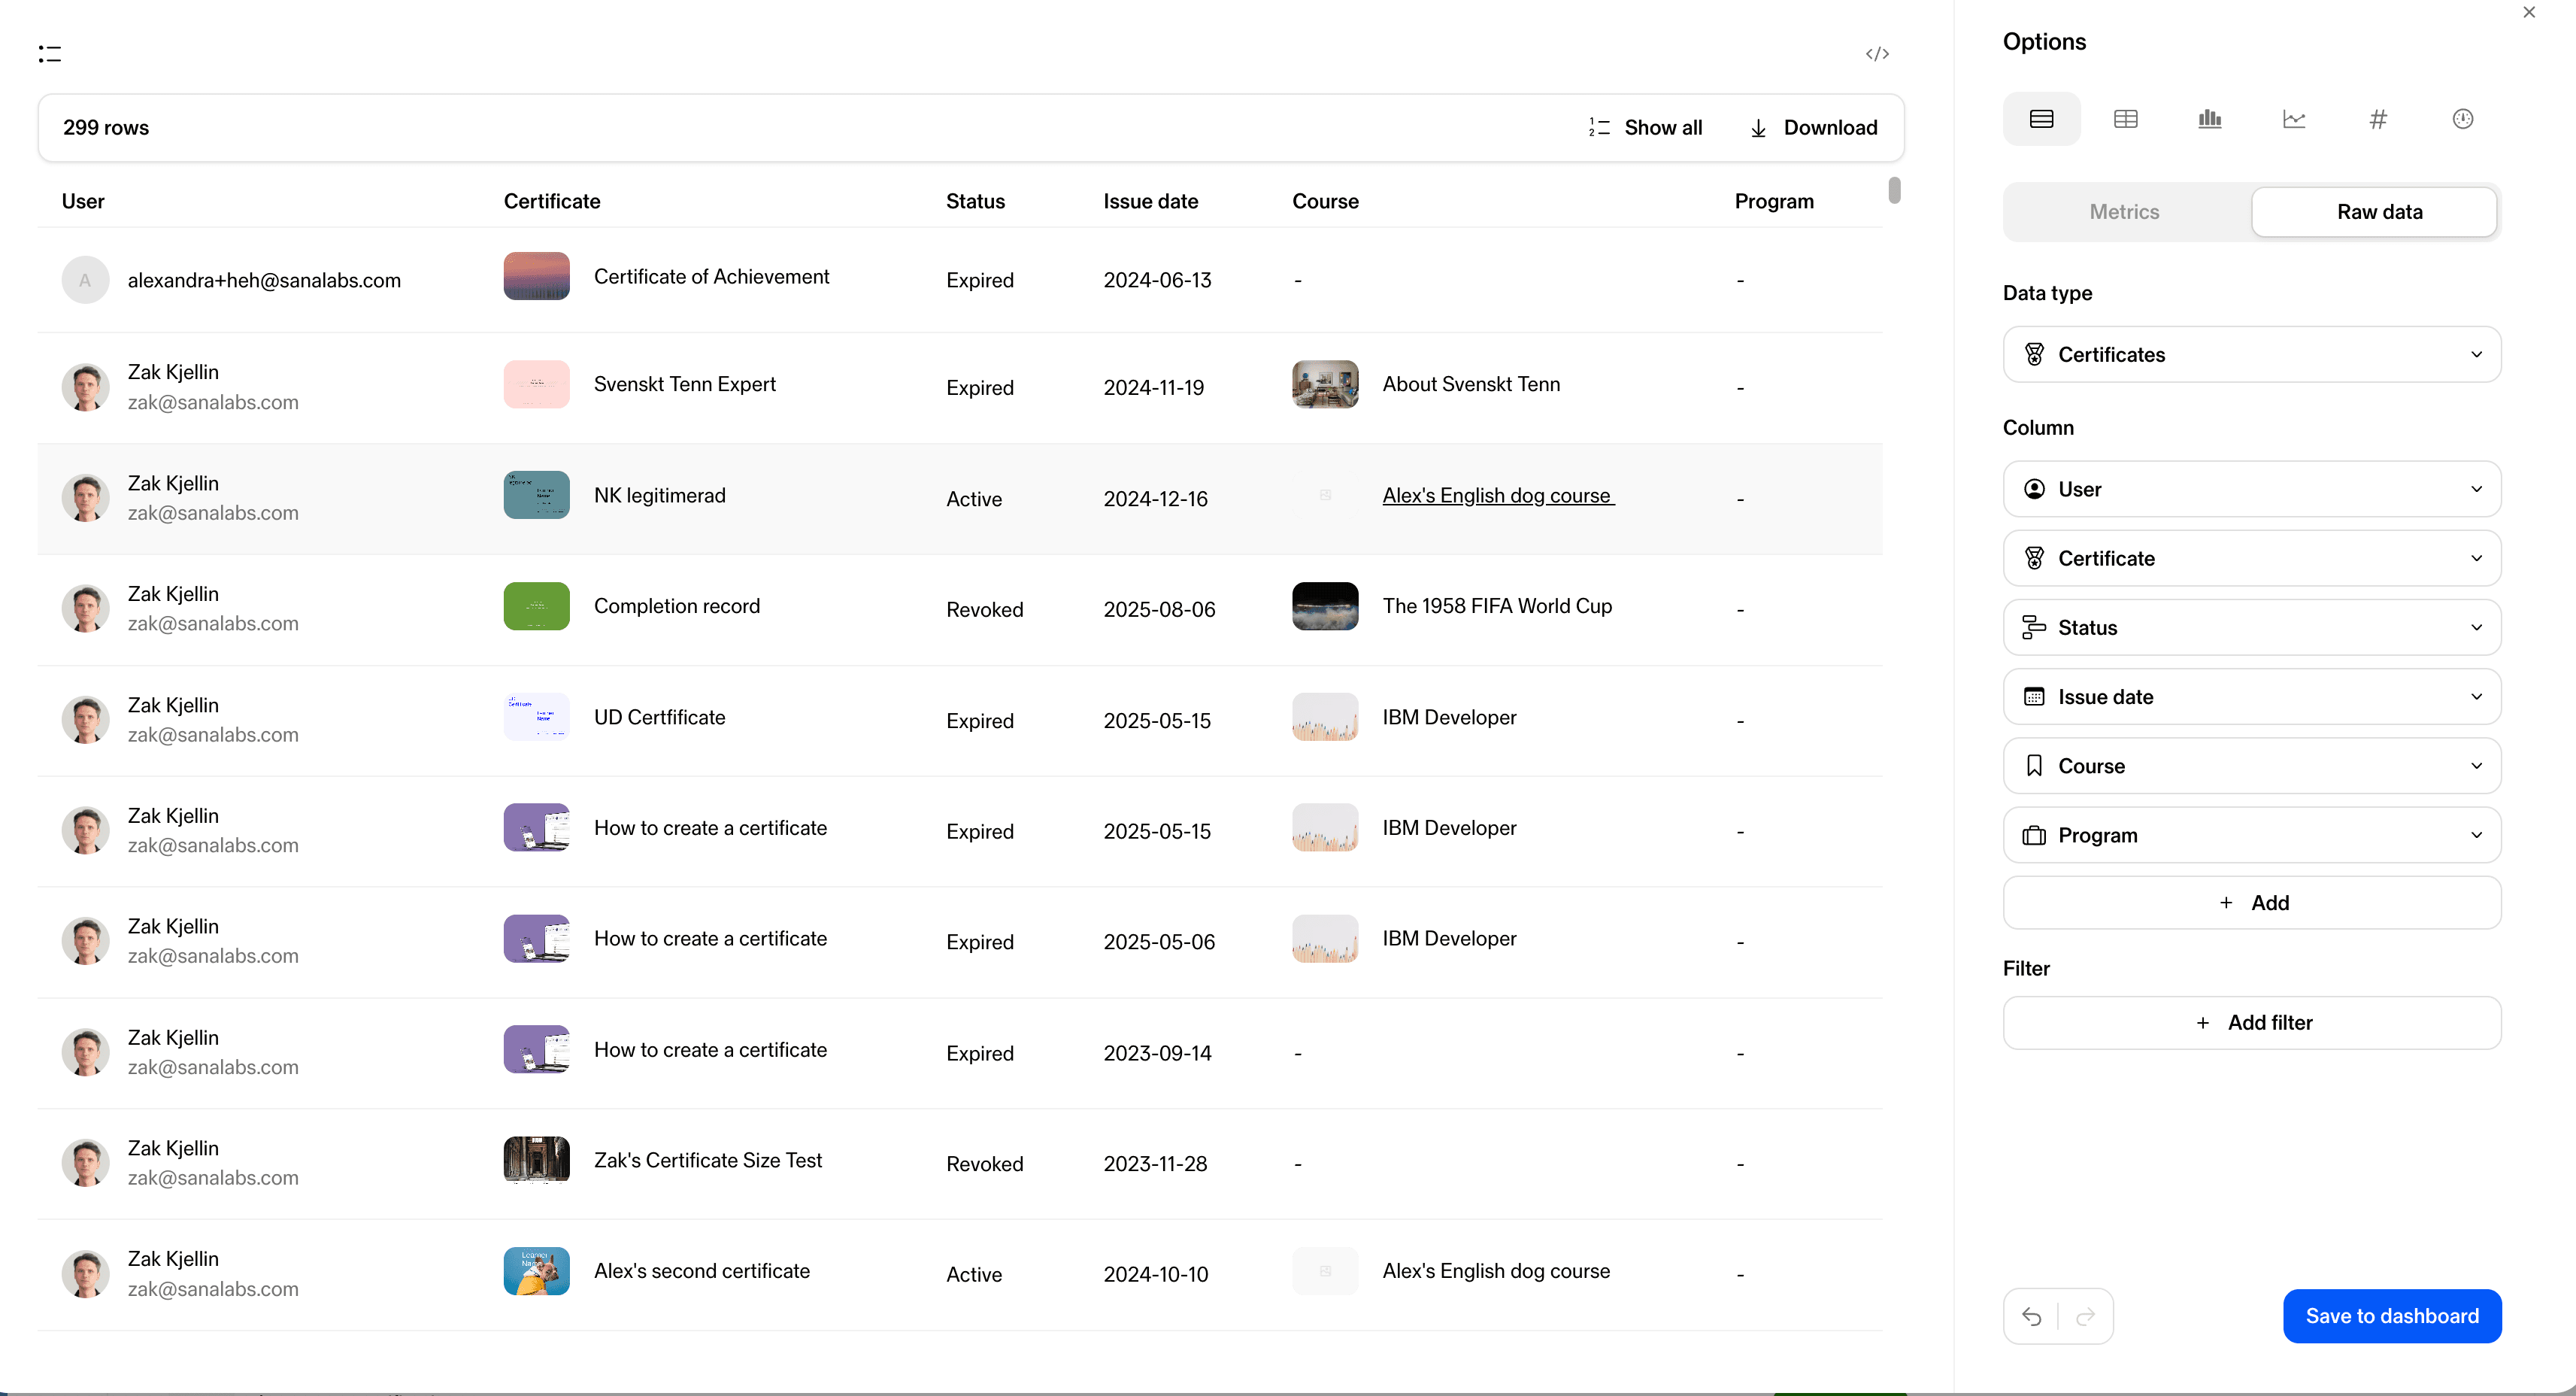
Task: Select the list view chart type icon
Action: click(2041, 119)
